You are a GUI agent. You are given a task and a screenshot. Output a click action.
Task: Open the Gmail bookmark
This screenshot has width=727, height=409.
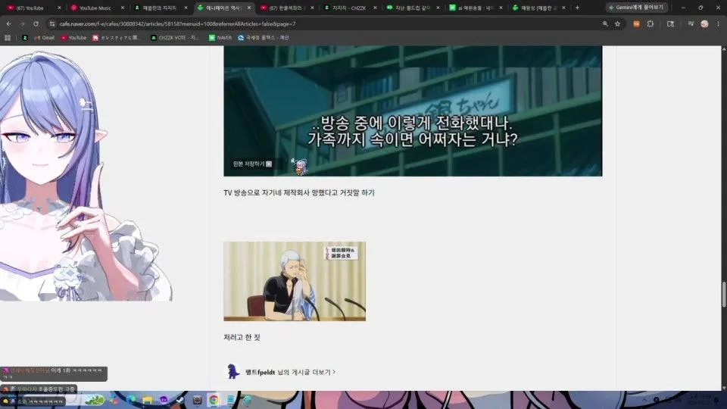tap(45, 38)
